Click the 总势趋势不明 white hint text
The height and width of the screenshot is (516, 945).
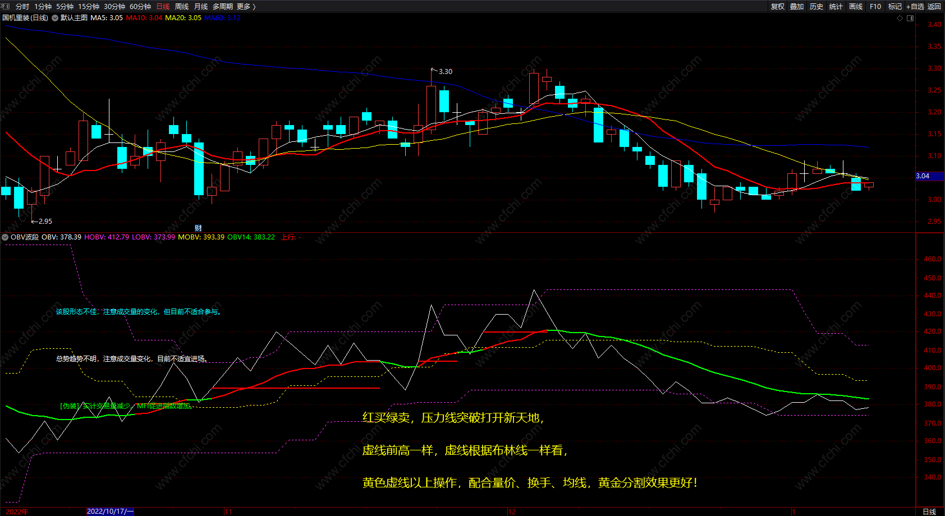pos(132,359)
